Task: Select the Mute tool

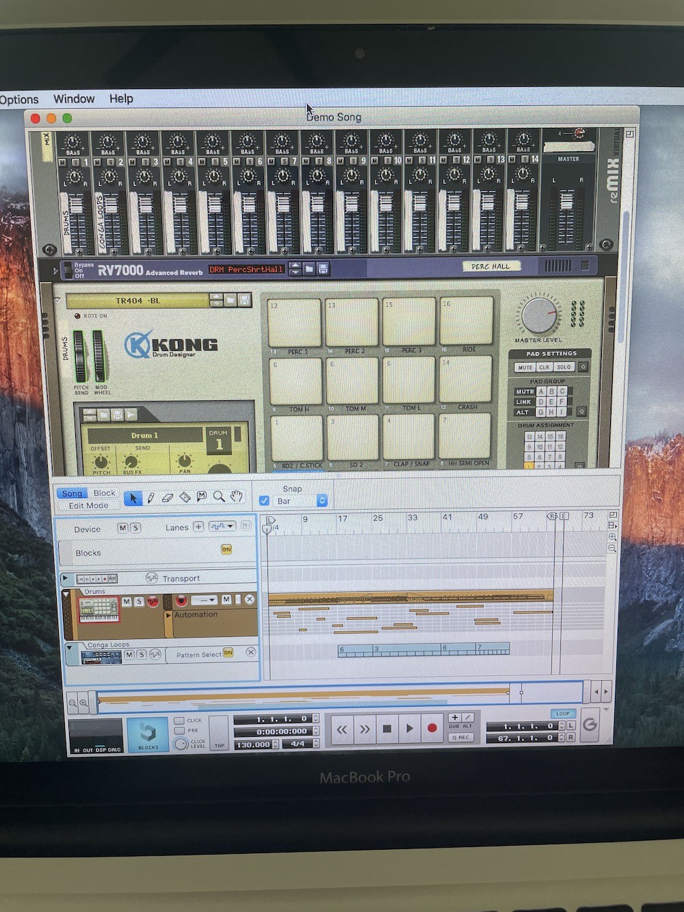Action: (x=202, y=497)
